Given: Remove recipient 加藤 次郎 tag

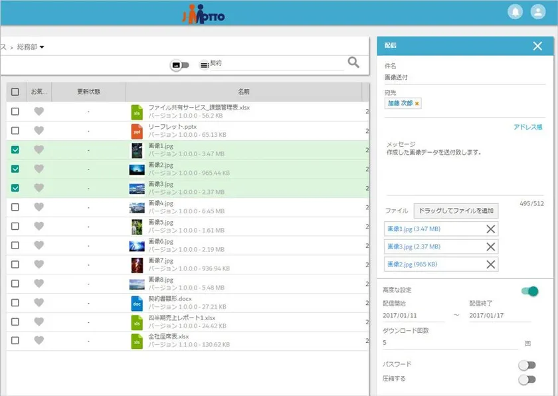Looking at the screenshot, I should point(417,104).
